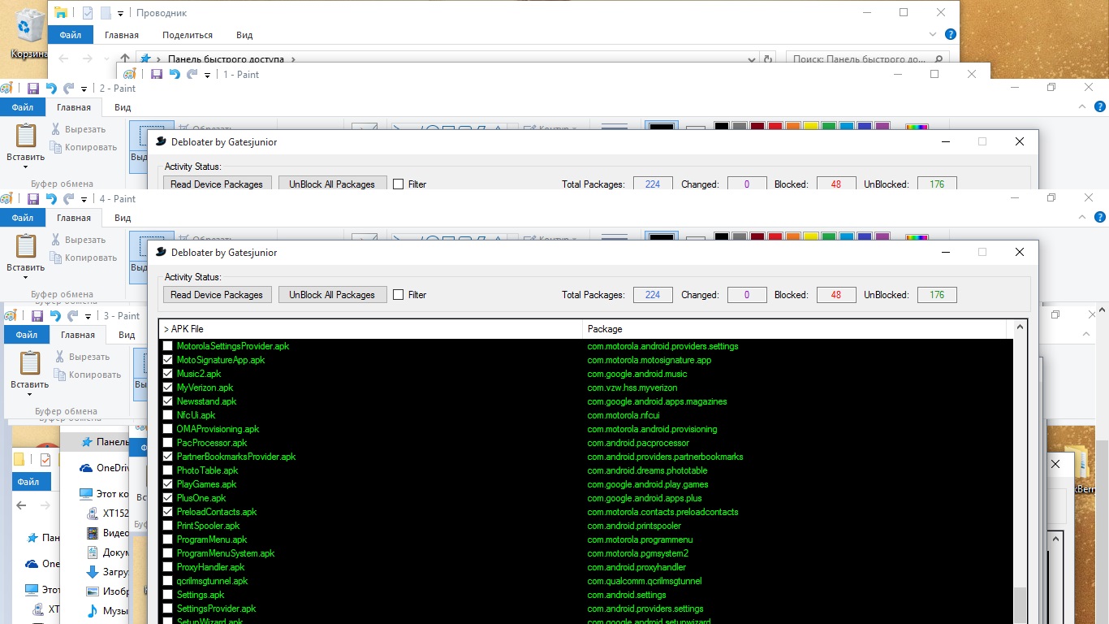Click the Refresh icon beside Проводник address bar
The height and width of the screenshot is (624, 1109).
click(768, 59)
